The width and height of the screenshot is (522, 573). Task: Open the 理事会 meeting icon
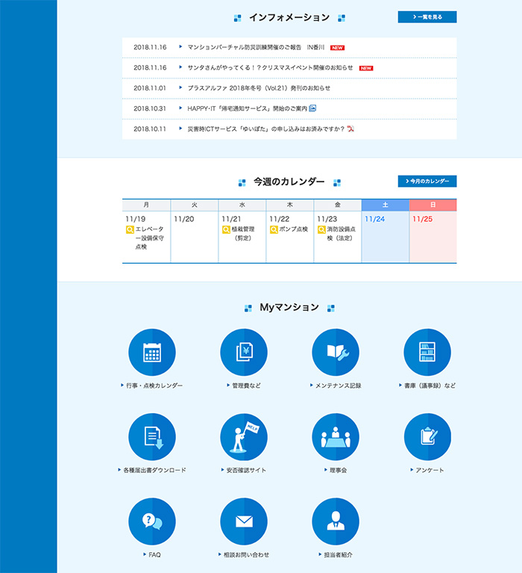pos(336,436)
